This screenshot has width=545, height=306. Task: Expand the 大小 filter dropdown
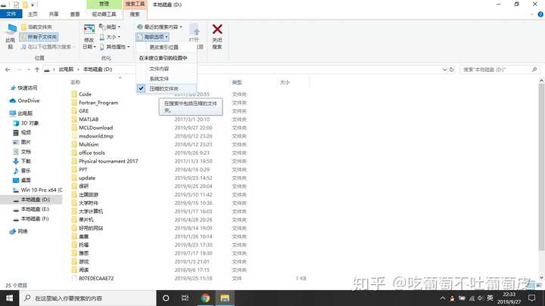tap(110, 37)
